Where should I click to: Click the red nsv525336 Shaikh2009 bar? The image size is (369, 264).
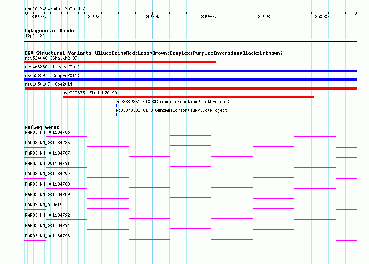click(188, 97)
